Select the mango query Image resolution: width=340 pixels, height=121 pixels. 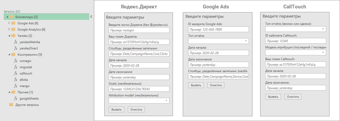24,86
